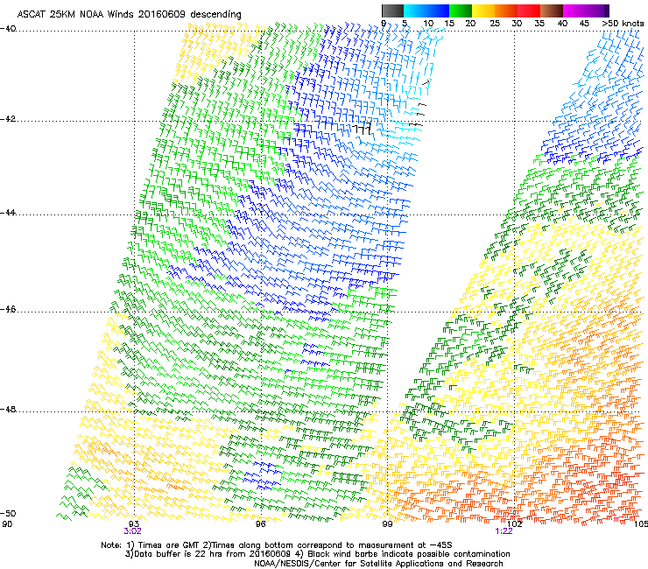Click the latitude label -50
The width and height of the screenshot is (648, 569).
8,513
